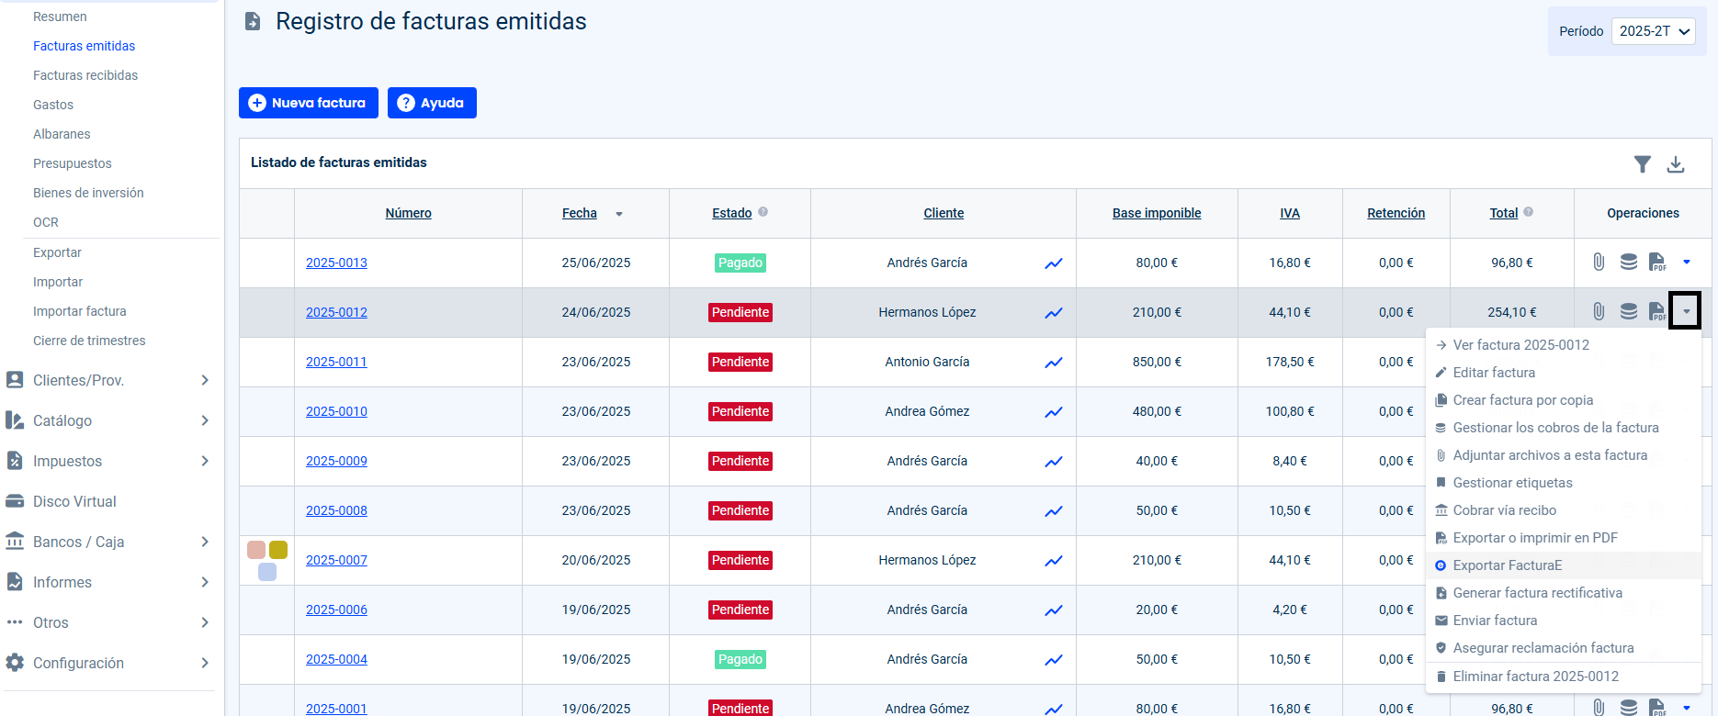
Task: Click the filter funnel icon in list header
Action: (1643, 164)
